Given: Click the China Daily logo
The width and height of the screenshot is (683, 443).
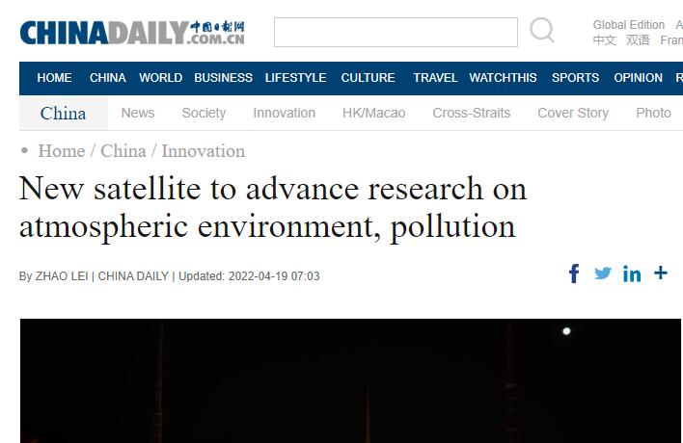Looking at the screenshot, I should (x=132, y=33).
